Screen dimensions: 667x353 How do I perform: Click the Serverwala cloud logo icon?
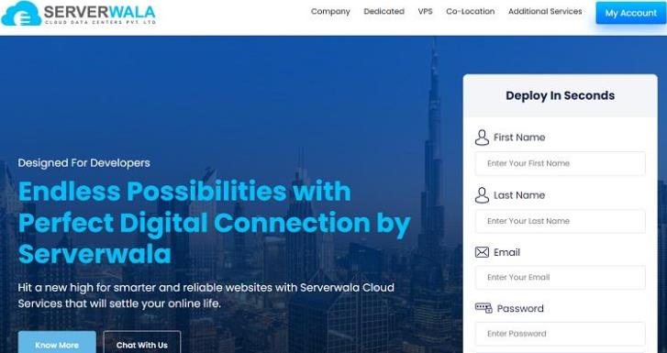(21, 13)
